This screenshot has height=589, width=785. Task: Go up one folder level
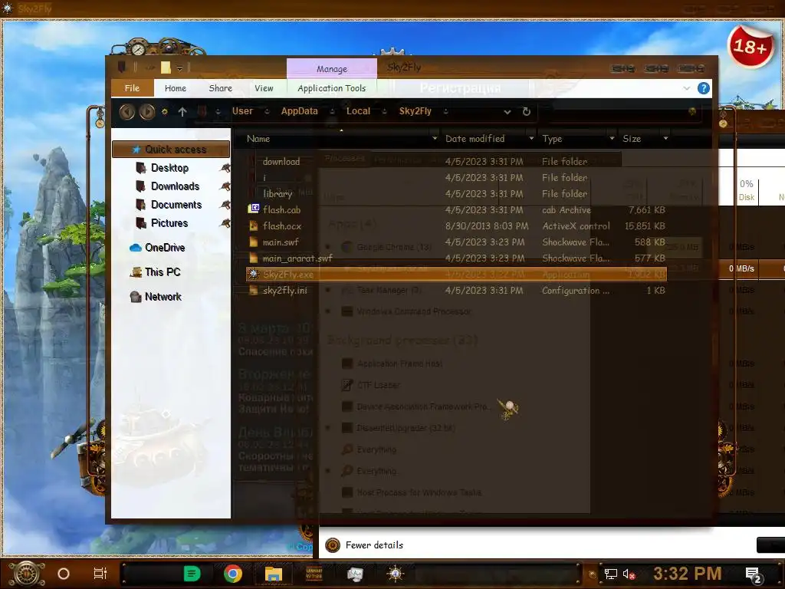[182, 112]
